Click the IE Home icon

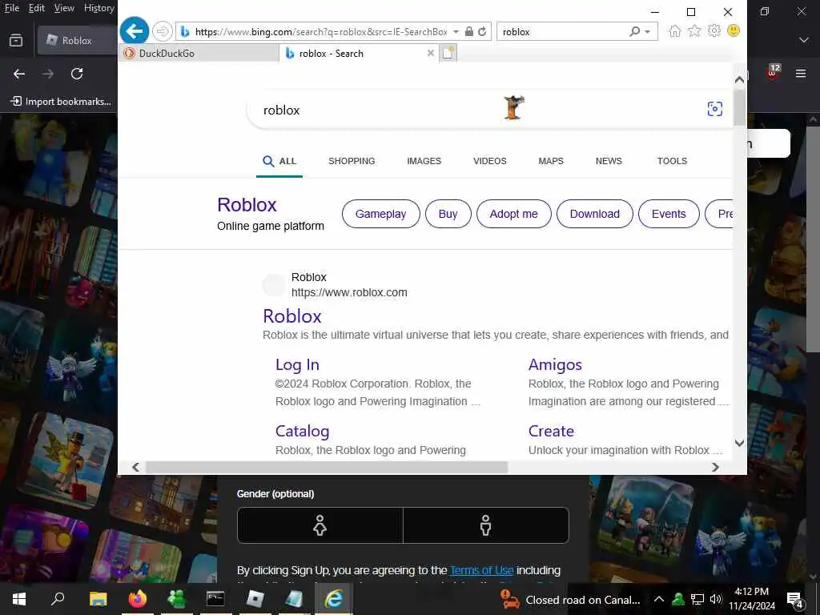[674, 31]
